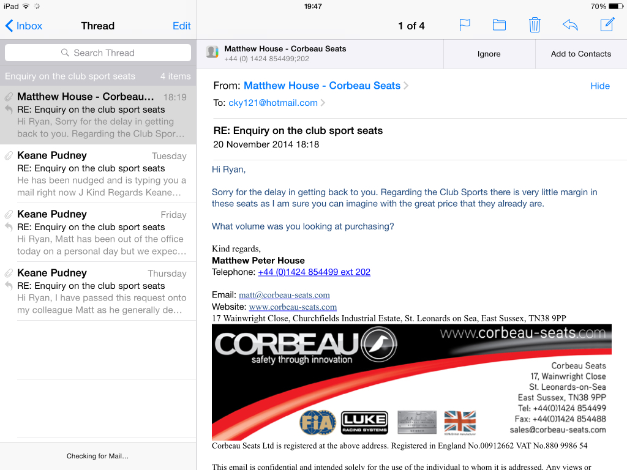The height and width of the screenshot is (470, 627).
Task: Tap the 'What volume was you looking at purchasing?' text
Action: point(302,226)
